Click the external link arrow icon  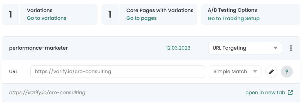pyautogui.click(x=290, y=92)
